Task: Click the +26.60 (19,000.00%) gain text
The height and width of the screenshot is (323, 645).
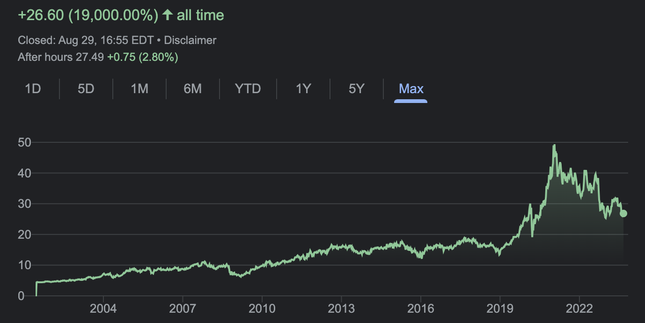Action: pos(88,15)
